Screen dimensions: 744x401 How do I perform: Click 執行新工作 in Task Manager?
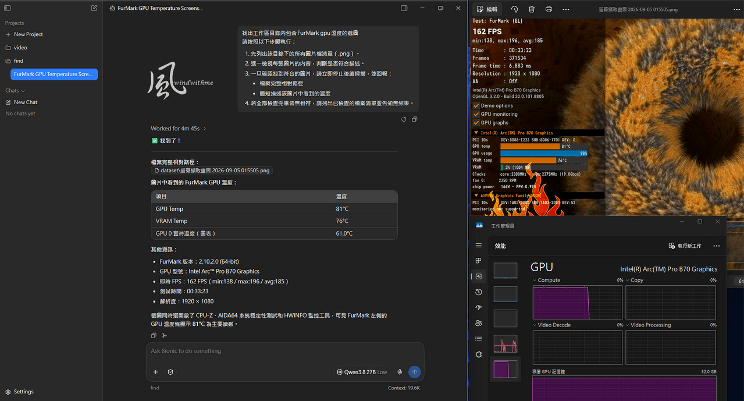685,246
